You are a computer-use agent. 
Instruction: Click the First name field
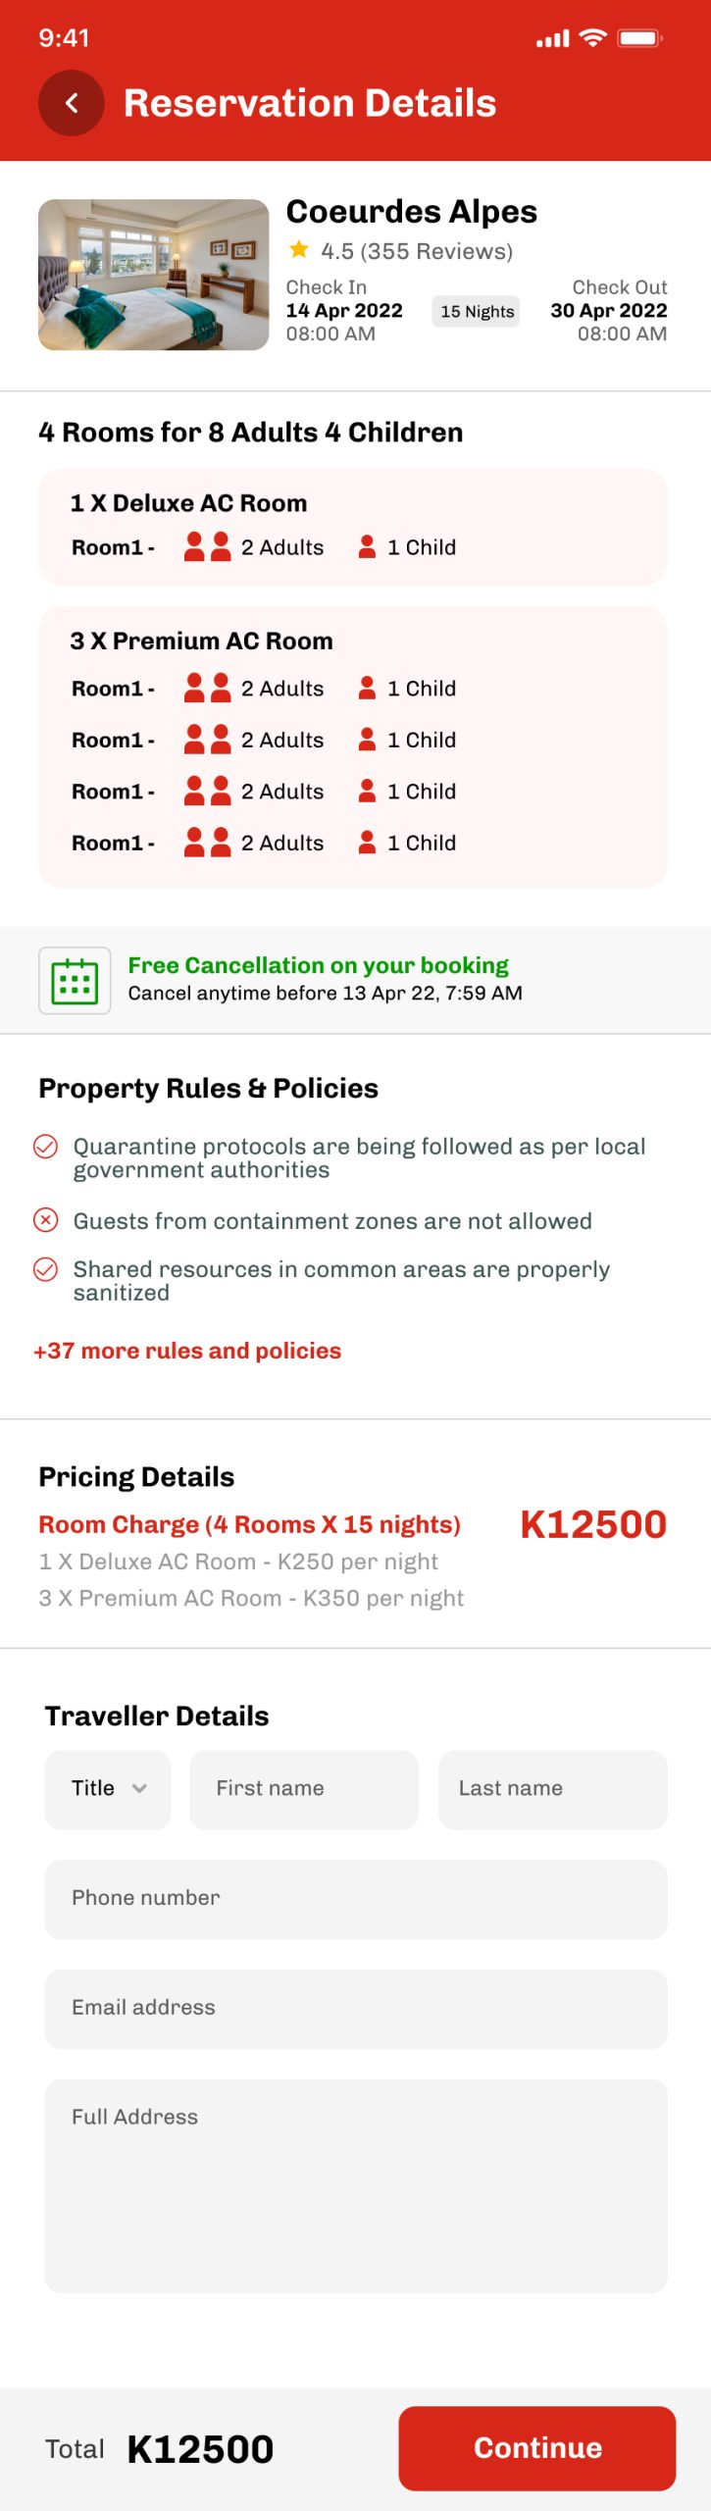[x=303, y=1788]
